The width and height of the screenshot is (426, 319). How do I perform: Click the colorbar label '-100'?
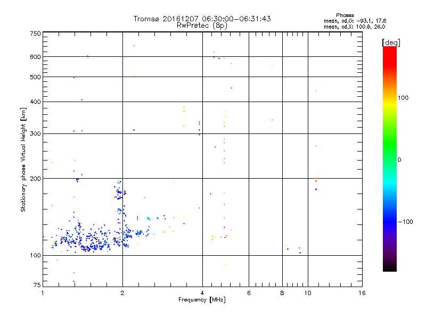(x=405, y=222)
